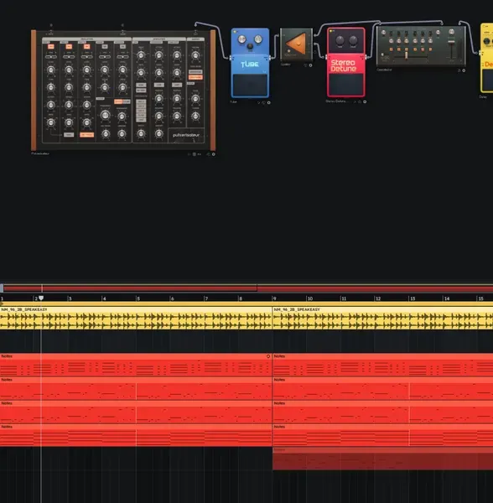Select the first NM_96_2B_SPEAKEASY audio region
The height and width of the screenshot is (503, 493).
pyautogui.click(x=136, y=319)
